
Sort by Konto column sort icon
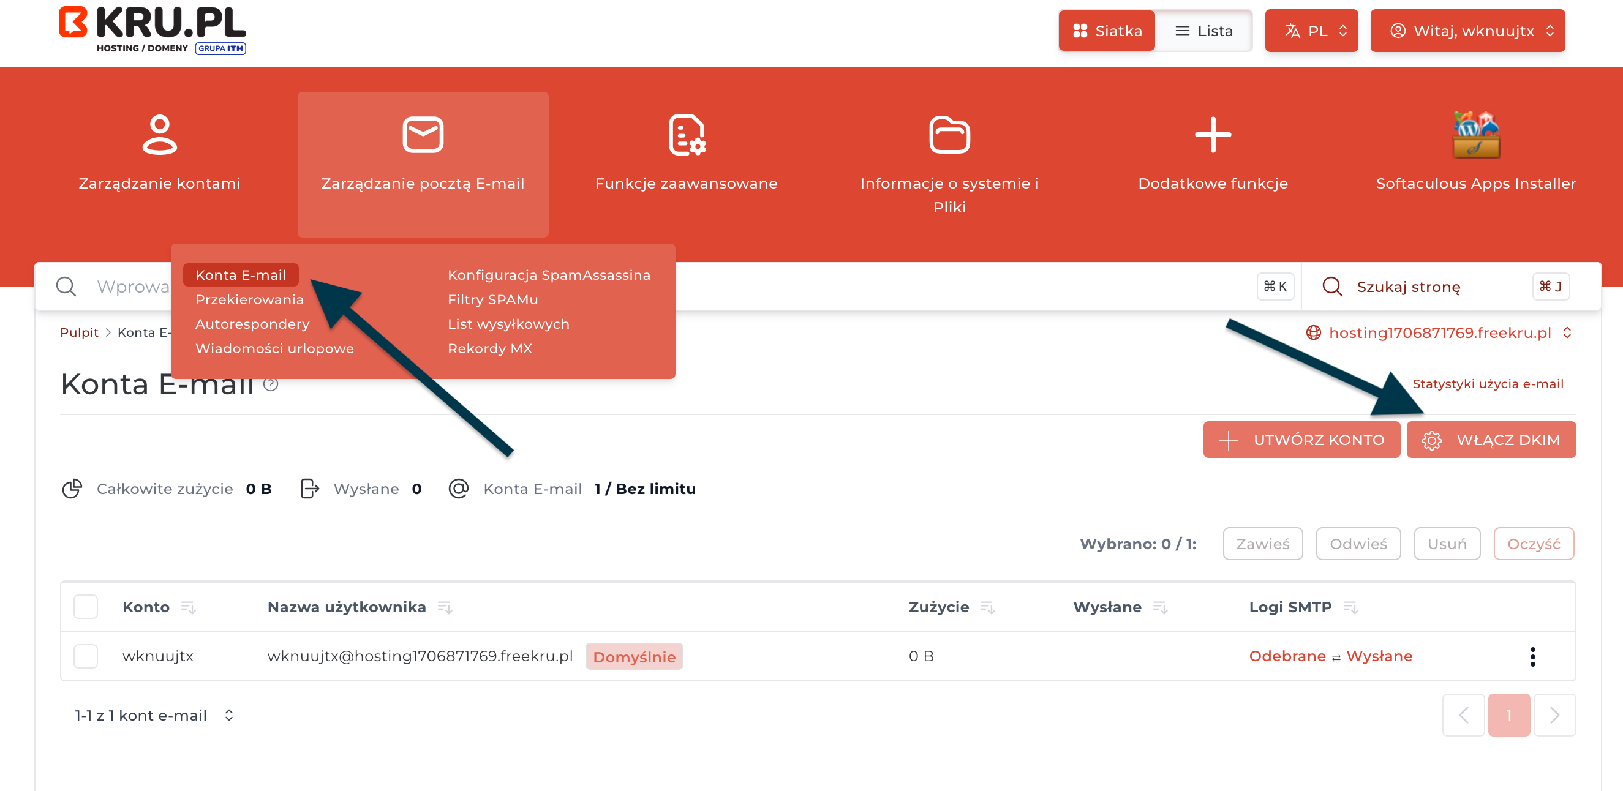pyautogui.click(x=188, y=607)
